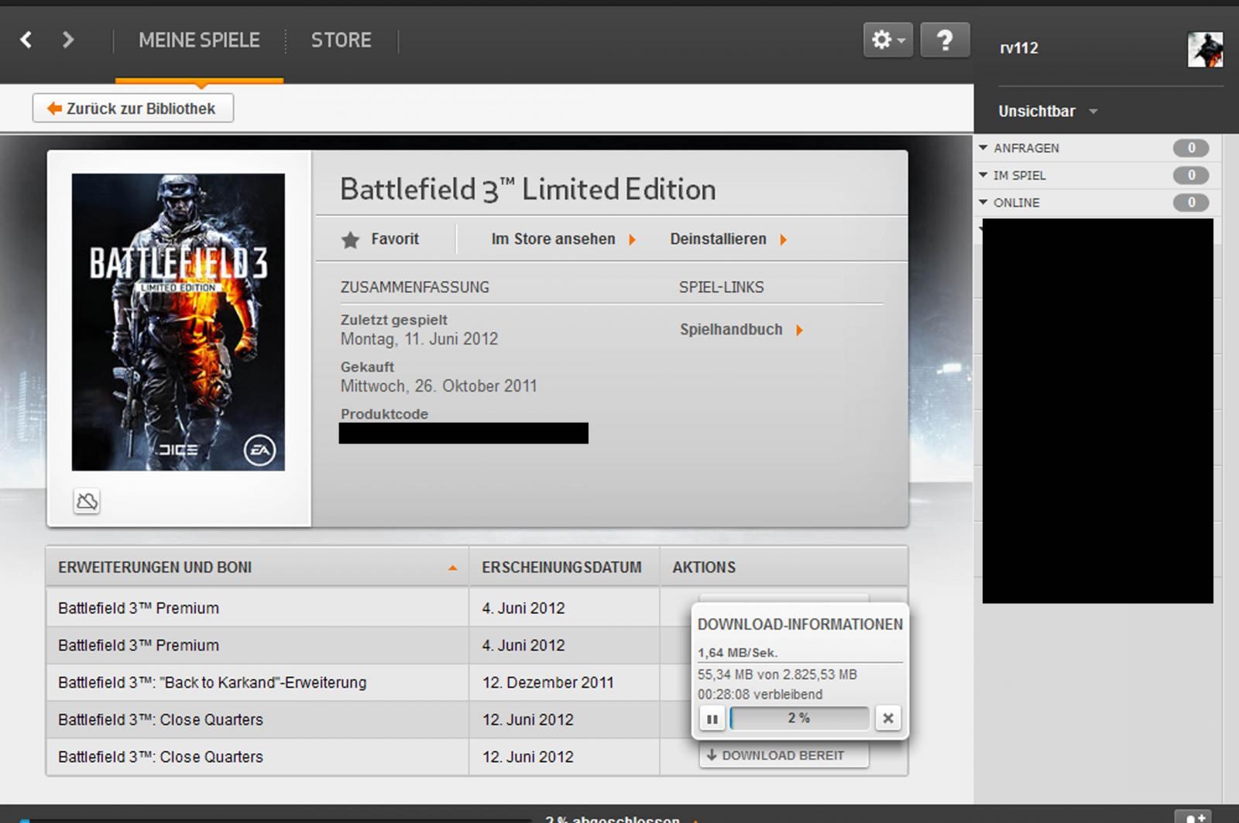Viewport: 1239px width, 823px height.
Task: Open the Spielhandbuch game manual link
Action: pyautogui.click(x=742, y=330)
